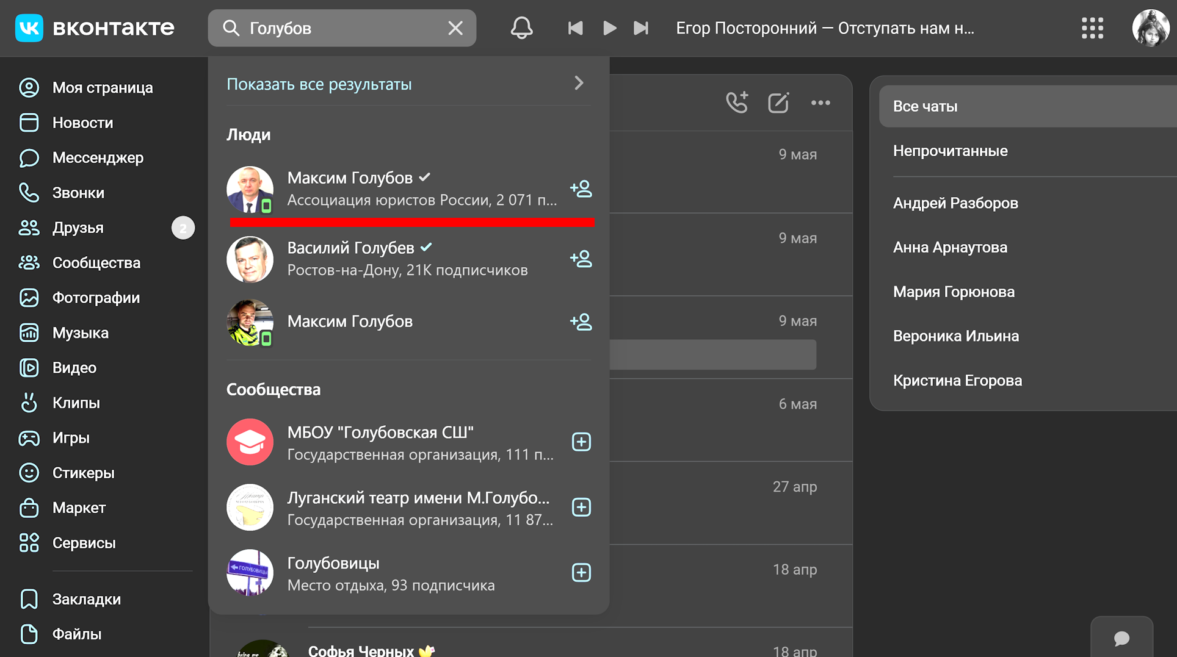
Task: Click the Сервисы sidebar icon
Action: point(29,543)
